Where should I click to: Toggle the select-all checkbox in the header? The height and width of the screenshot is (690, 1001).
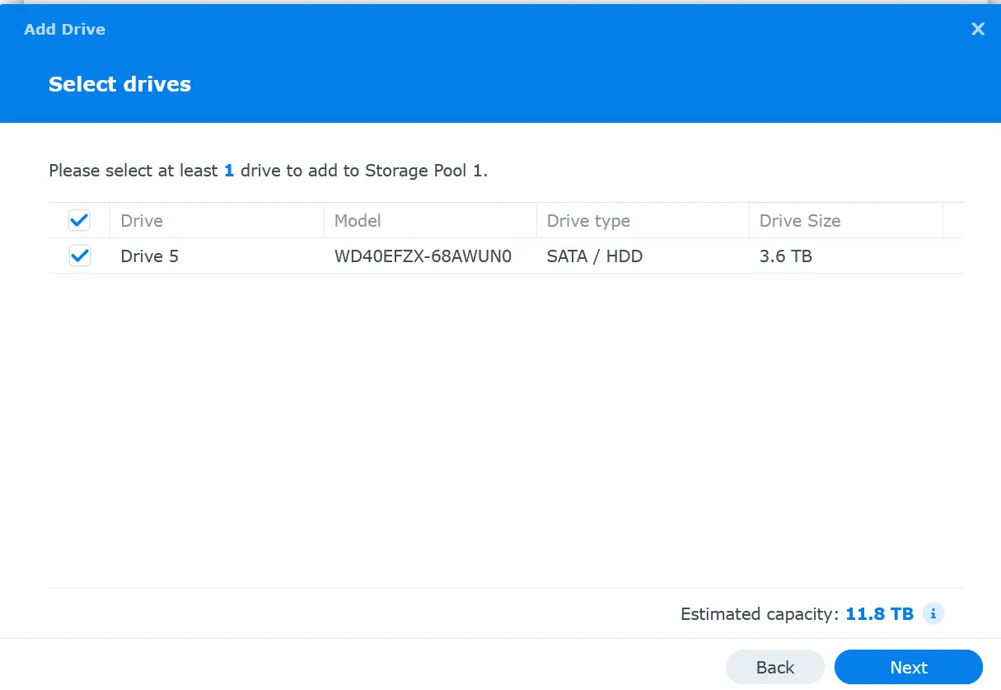[79, 220]
